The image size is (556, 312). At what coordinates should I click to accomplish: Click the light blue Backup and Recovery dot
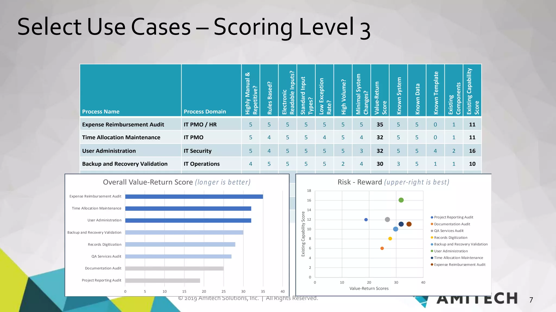[x=396, y=229]
